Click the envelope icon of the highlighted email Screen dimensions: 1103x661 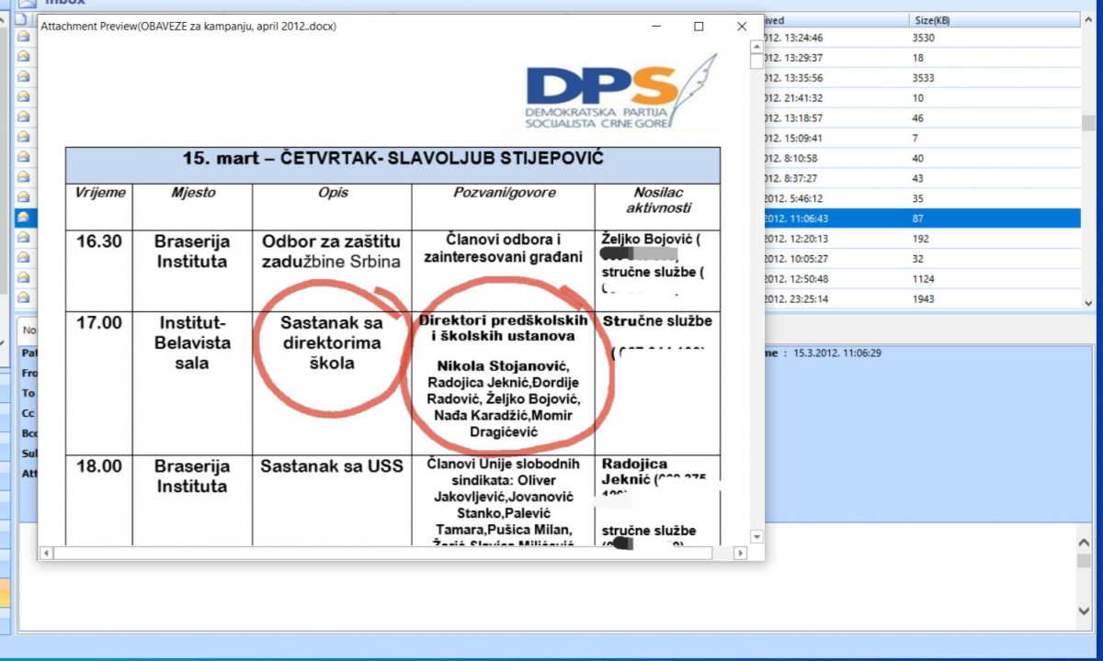click(x=24, y=218)
